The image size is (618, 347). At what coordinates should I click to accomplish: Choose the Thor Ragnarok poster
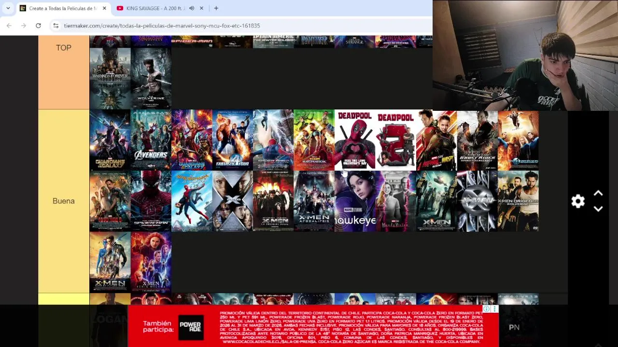point(314,140)
